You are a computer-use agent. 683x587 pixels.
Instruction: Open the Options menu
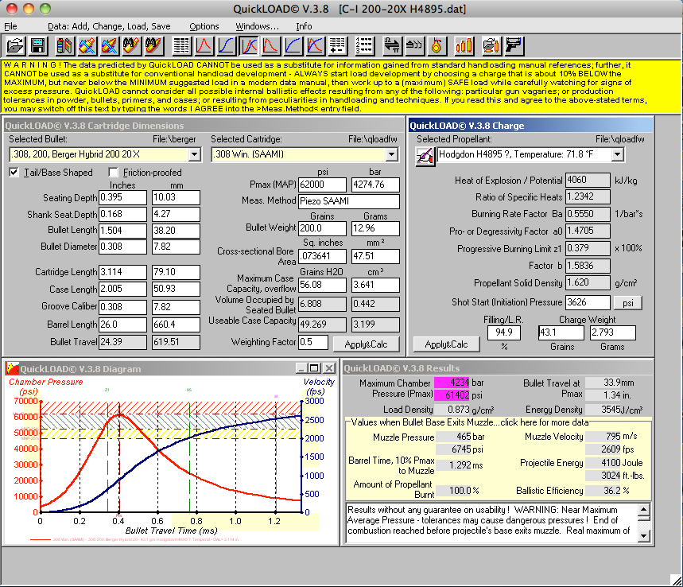tap(204, 26)
